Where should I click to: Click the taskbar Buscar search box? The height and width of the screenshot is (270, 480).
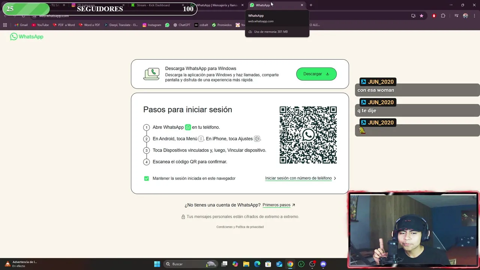tap(191, 264)
